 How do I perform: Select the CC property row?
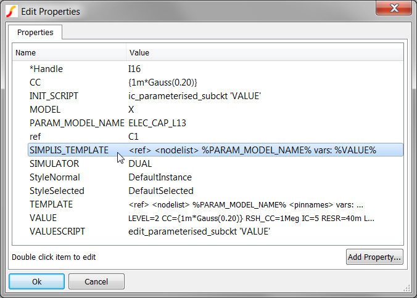click(35, 83)
